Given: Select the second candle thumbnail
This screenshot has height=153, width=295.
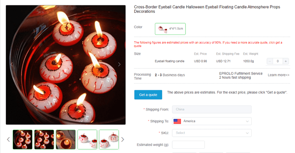Looking at the screenshot, I should point(44,139).
